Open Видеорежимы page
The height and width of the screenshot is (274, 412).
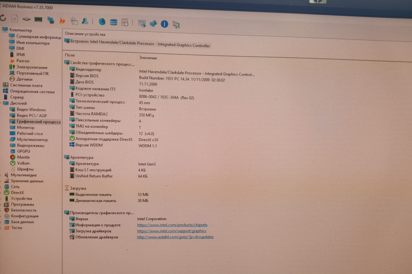27,145
